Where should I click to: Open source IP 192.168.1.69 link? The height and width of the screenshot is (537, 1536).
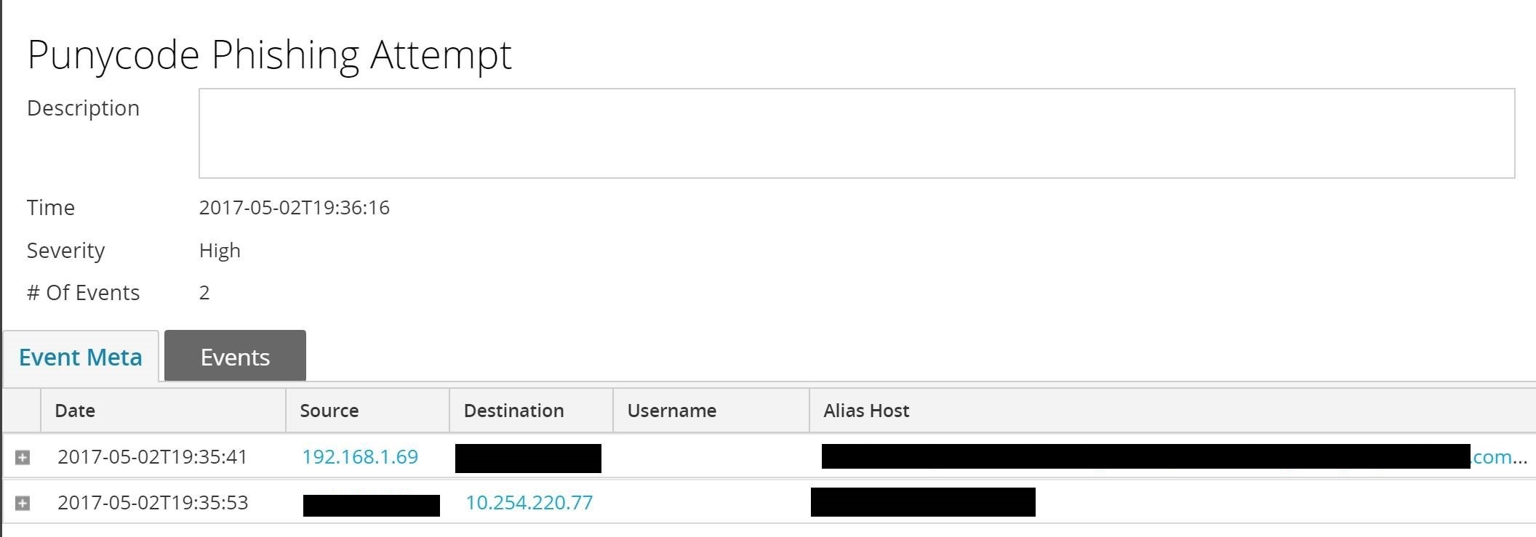360,457
